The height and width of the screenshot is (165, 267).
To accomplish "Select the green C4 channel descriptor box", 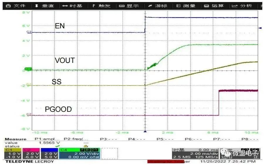I will pos(79,154).
